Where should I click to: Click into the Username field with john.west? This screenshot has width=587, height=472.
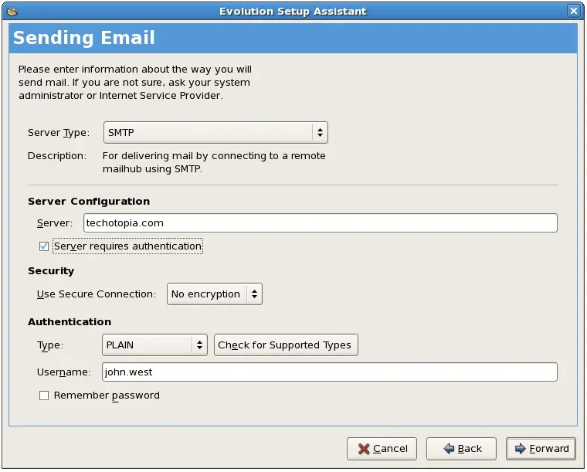click(329, 372)
